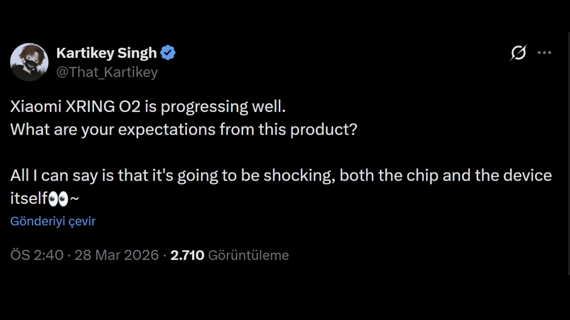This screenshot has width=570, height=320.
Task: Click the display name Kartikey Singh
Action: (106, 53)
